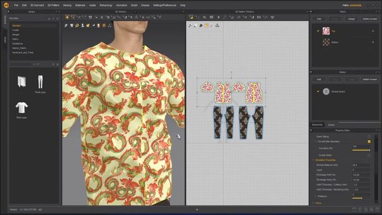Screen dimensions: 382x215
Task: Toggle the checkmark next to the Top fabric
Action: coord(318,31)
